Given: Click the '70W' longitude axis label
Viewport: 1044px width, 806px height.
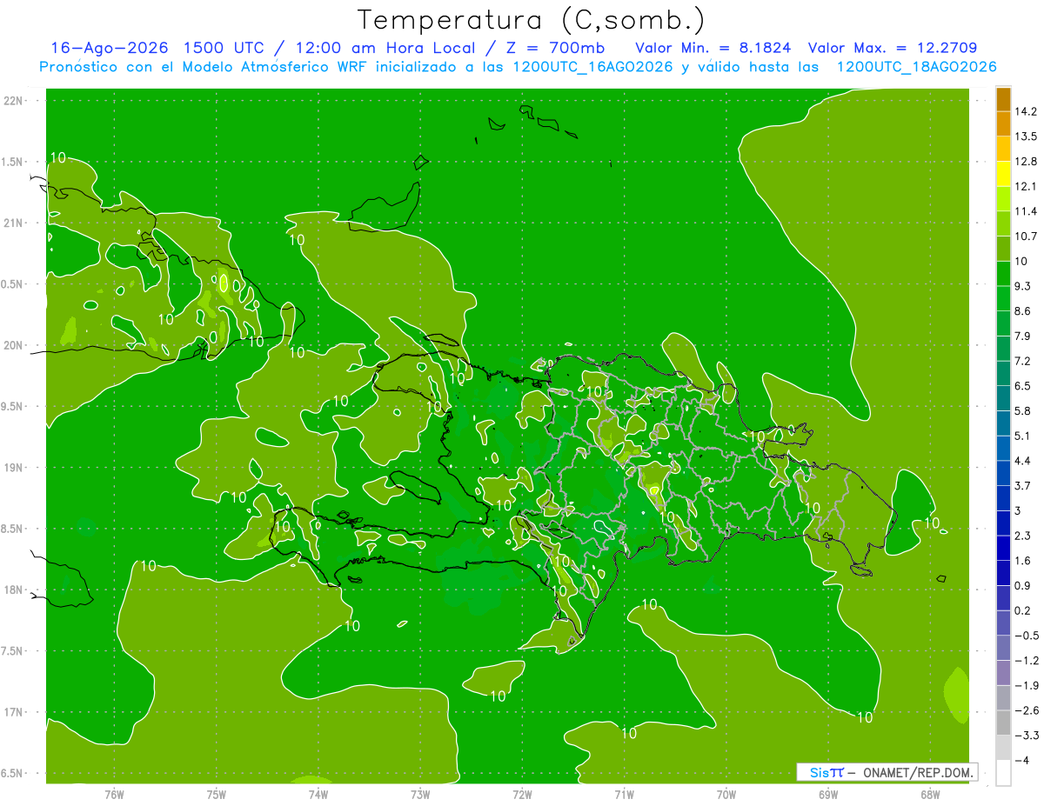Looking at the screenshot, I should click(x=726, y=794).
